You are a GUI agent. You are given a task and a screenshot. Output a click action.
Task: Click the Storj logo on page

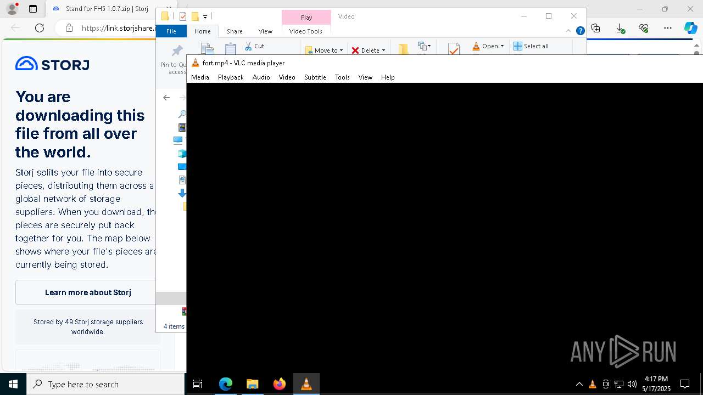52,64
